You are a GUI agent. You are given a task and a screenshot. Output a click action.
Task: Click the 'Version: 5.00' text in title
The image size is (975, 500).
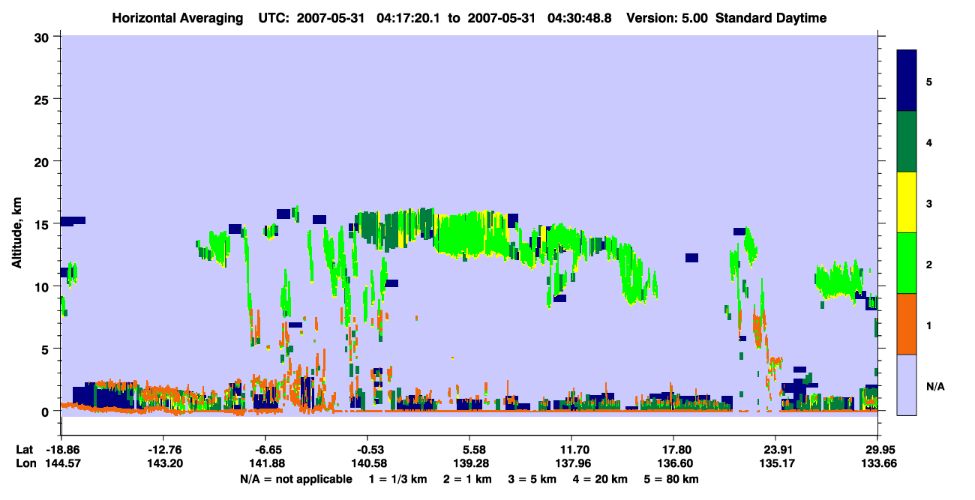click(x=667, y=18)
